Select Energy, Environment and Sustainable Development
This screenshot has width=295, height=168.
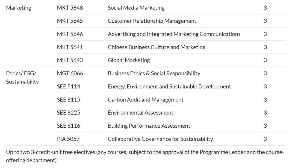169,86
